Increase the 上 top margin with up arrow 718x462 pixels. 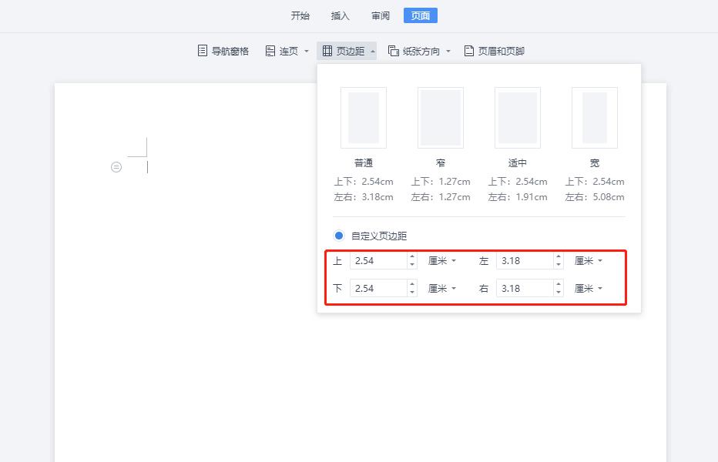[x=412, y=256]
